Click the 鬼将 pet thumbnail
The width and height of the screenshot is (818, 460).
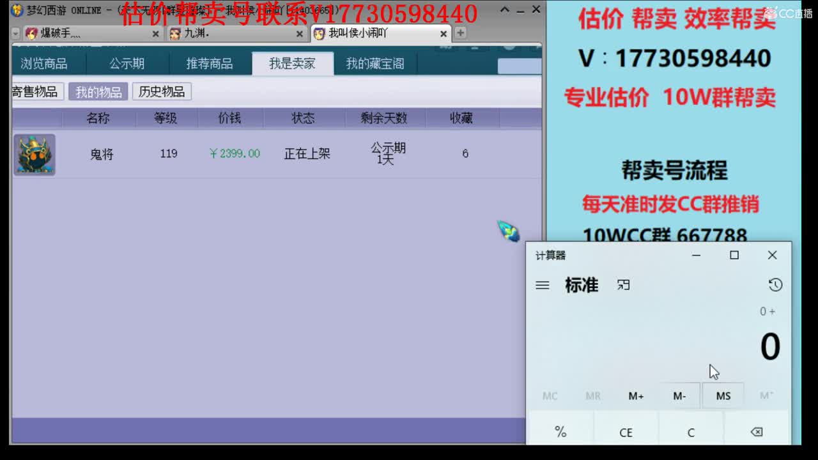tap(35, 155)
